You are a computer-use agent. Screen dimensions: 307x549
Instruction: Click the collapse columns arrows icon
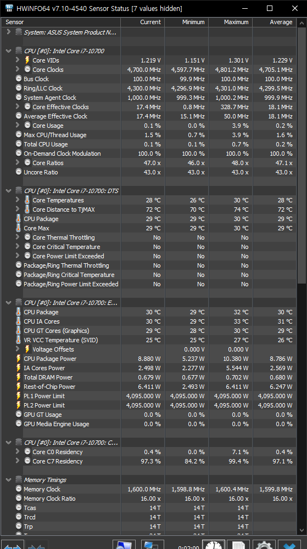37,545
